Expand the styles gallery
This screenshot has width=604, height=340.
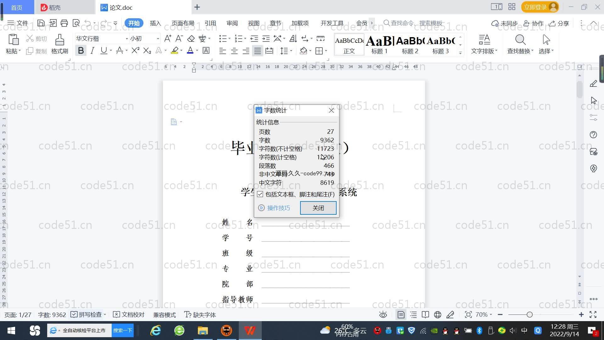click(x=460, y=53)
